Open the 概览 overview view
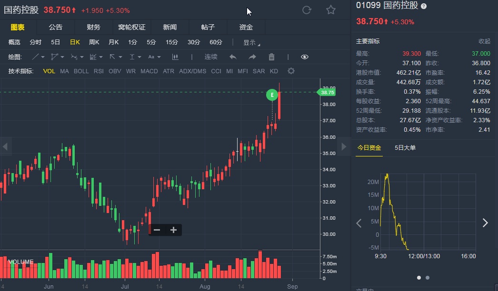 point(14,42)
